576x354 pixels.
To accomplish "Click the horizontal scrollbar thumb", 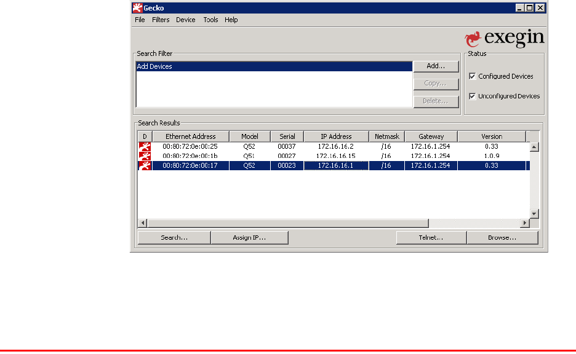I will 288,223.
